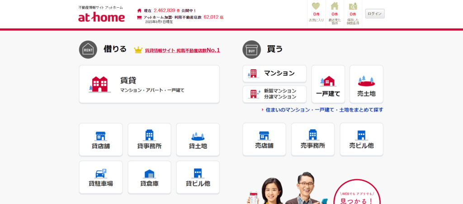Click the 2,462,839 件 listing count

pos(168,10)
